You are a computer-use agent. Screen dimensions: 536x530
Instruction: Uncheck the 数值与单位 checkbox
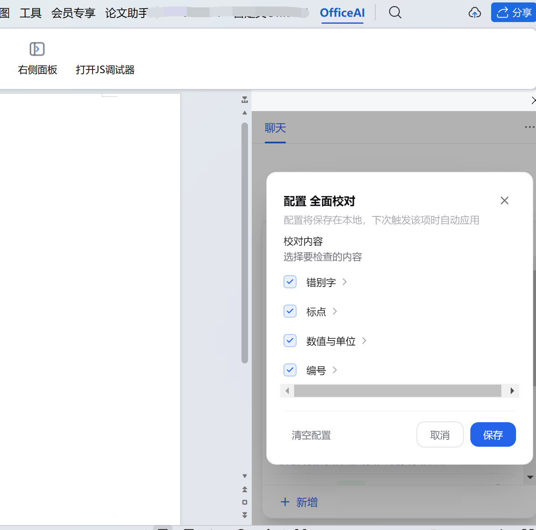(290, 341)
